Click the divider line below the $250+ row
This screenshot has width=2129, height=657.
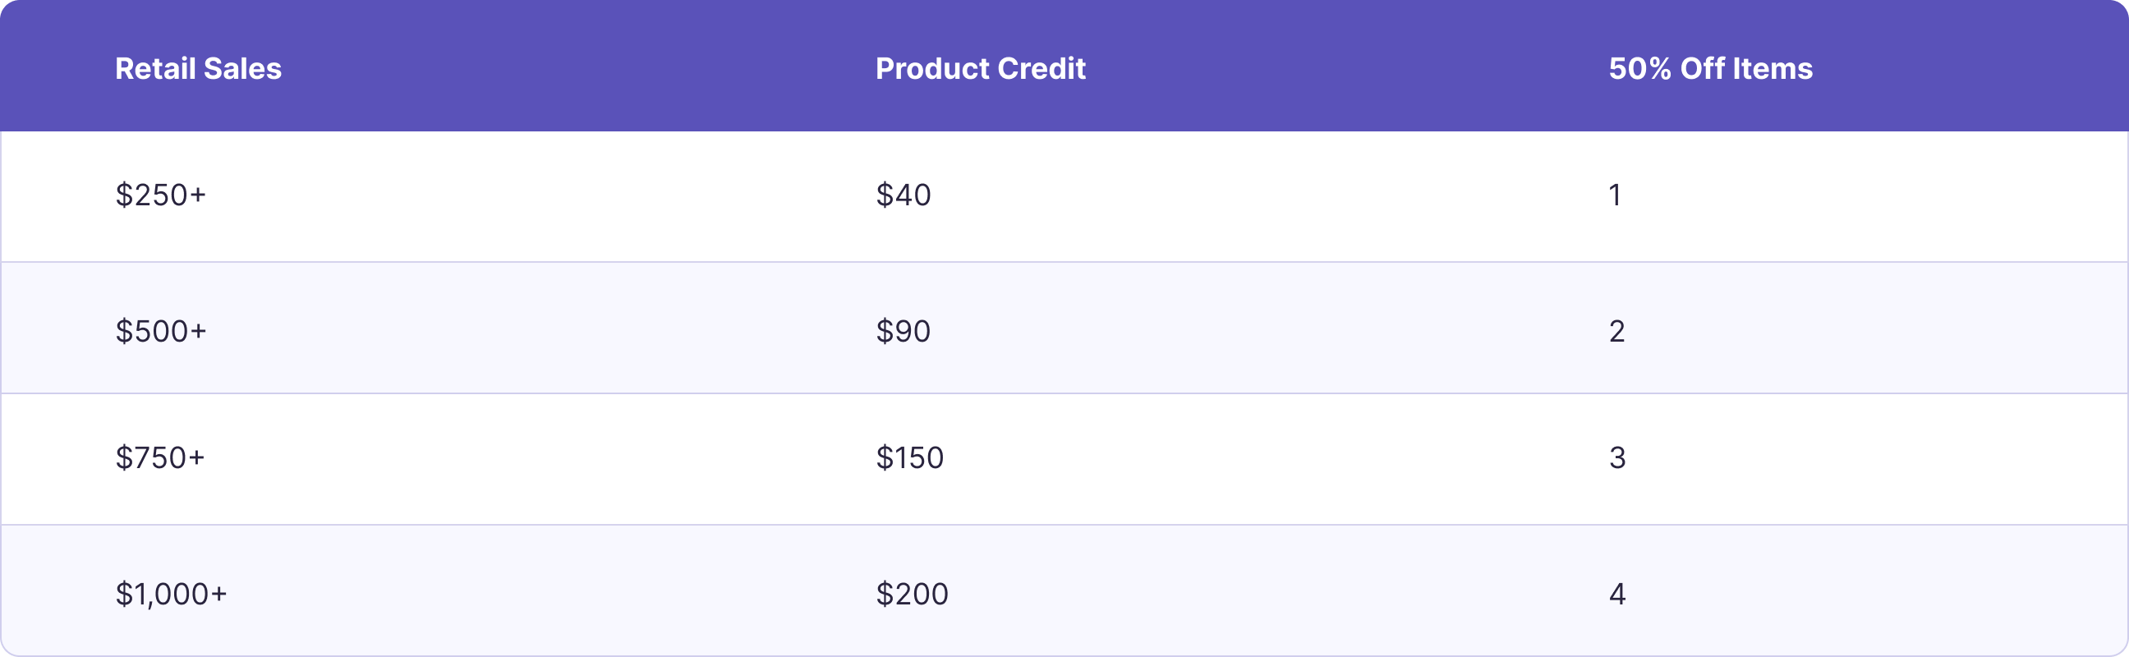tap(1064, 262)
